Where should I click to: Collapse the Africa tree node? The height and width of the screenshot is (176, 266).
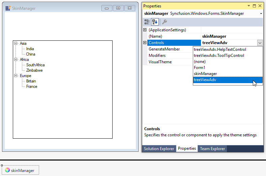[16, 59]
